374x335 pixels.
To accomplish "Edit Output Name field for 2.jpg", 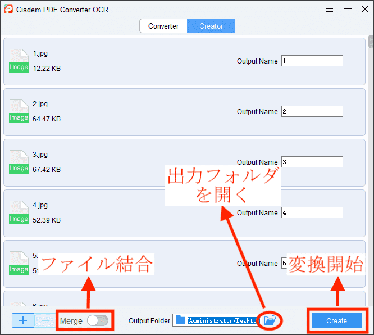I will coord(312,111).
